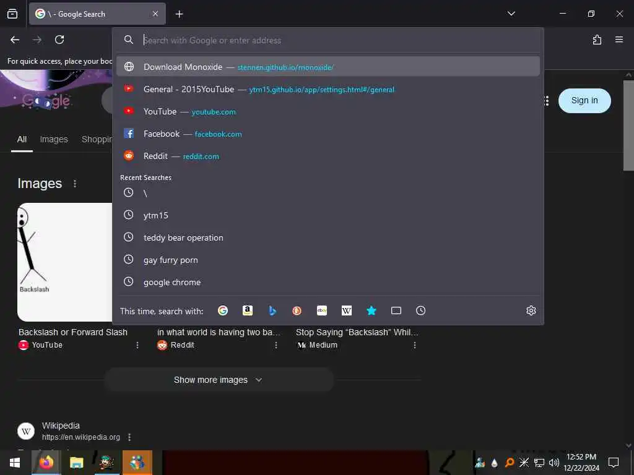Search history with clock icon
634x475 pixels.
[x=421, y=310]
